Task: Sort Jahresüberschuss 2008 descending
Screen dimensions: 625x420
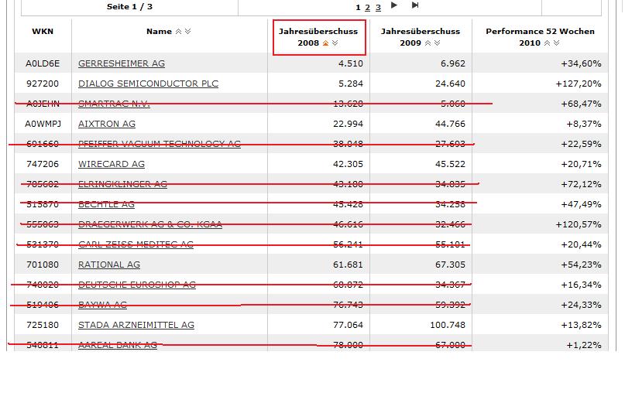Action: (335, 43)
